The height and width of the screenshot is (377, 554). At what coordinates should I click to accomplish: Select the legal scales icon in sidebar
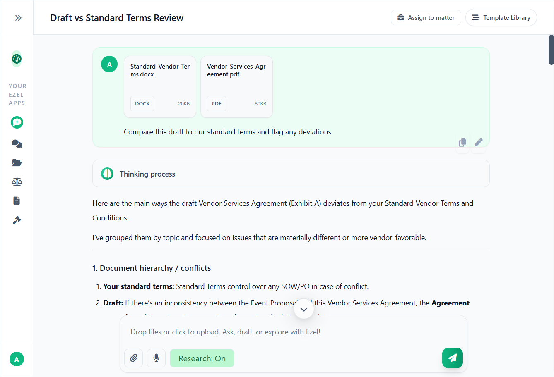pyautogui.click(x=17, y=181)
